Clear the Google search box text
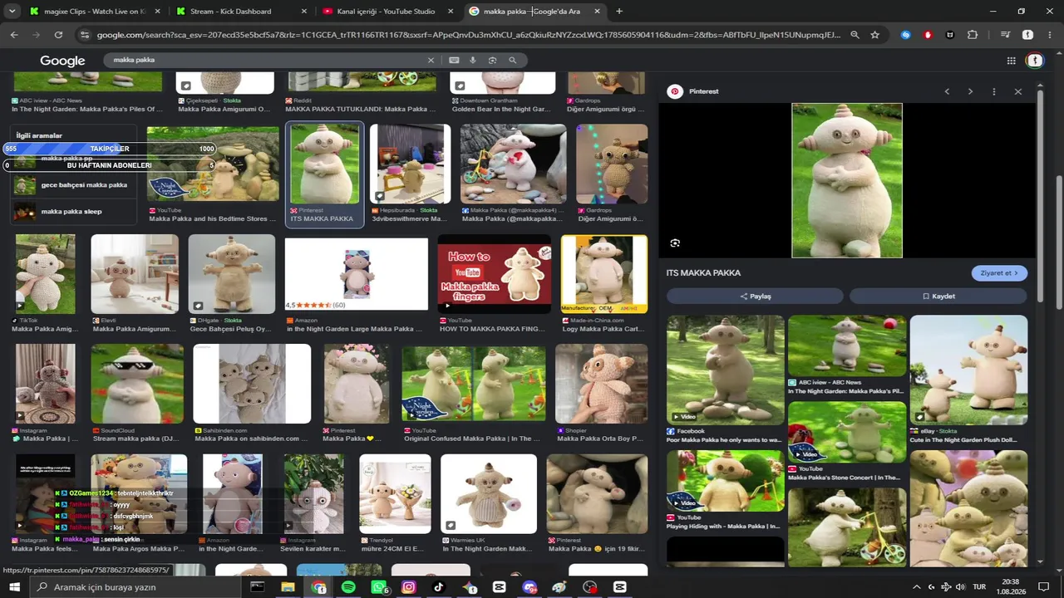This screenshot has width=1064, height=598. [x=431, y=61]
